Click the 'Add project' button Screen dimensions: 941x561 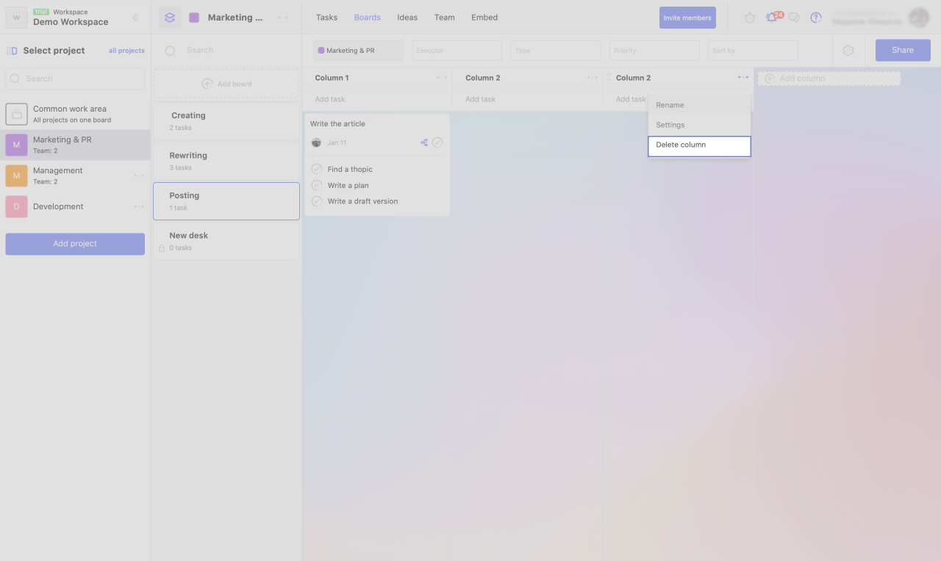(x=75, y=244)
